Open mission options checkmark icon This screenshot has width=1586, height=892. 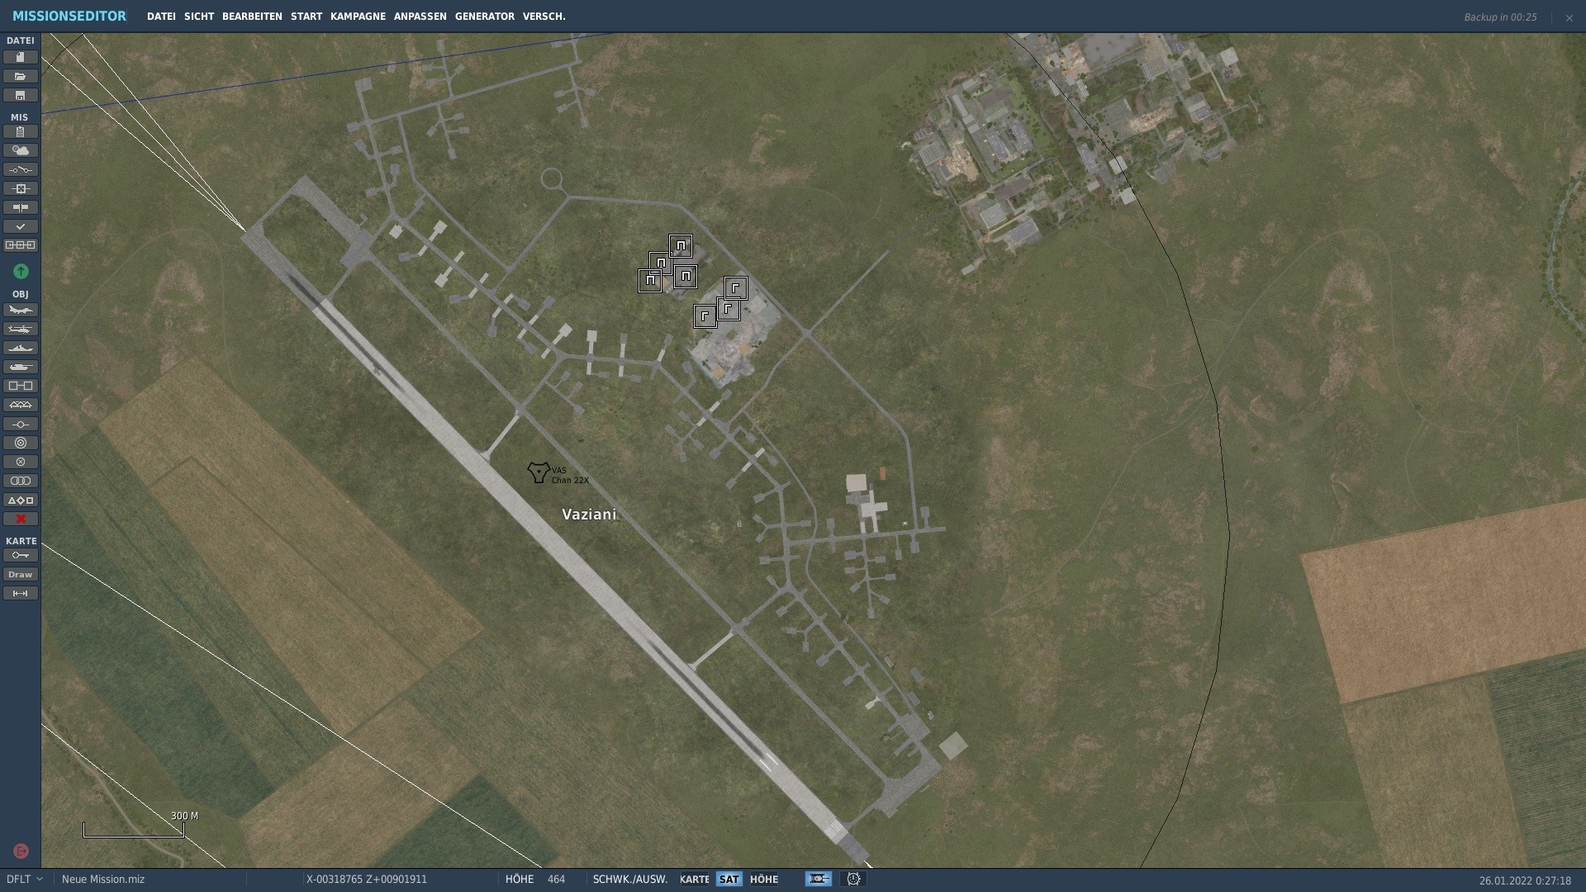point(21,226)
